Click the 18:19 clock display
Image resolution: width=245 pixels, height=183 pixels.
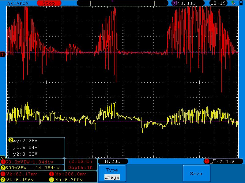point(218,3)
